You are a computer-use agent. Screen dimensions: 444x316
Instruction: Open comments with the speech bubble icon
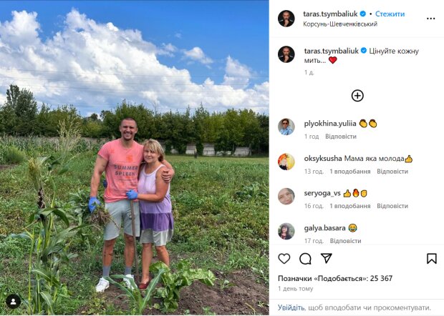(x=305, y=259)
